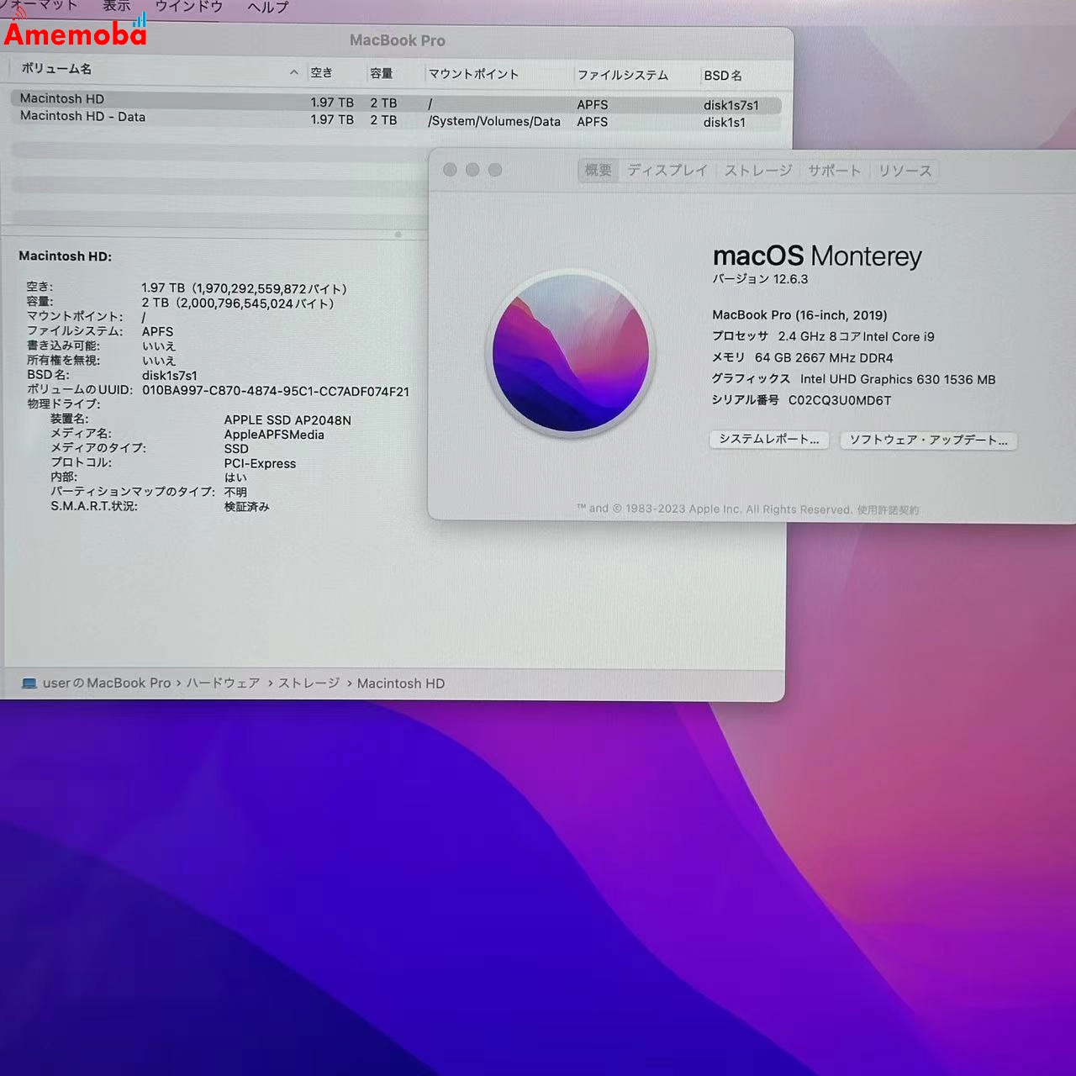
Task: Click the computer icon in the breadcrumb bar
Action: 29,683
